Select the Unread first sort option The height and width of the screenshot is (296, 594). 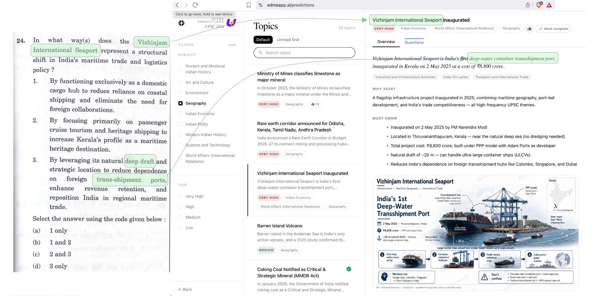(288, 40)
